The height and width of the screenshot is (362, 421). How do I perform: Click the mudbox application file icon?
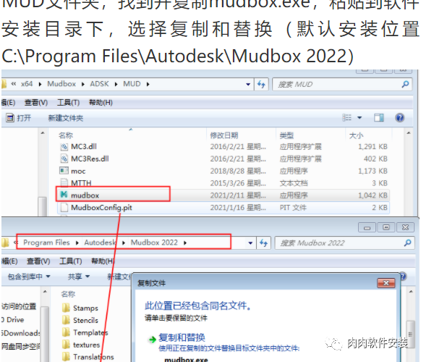pyautogui.click(x=64, y=195)
